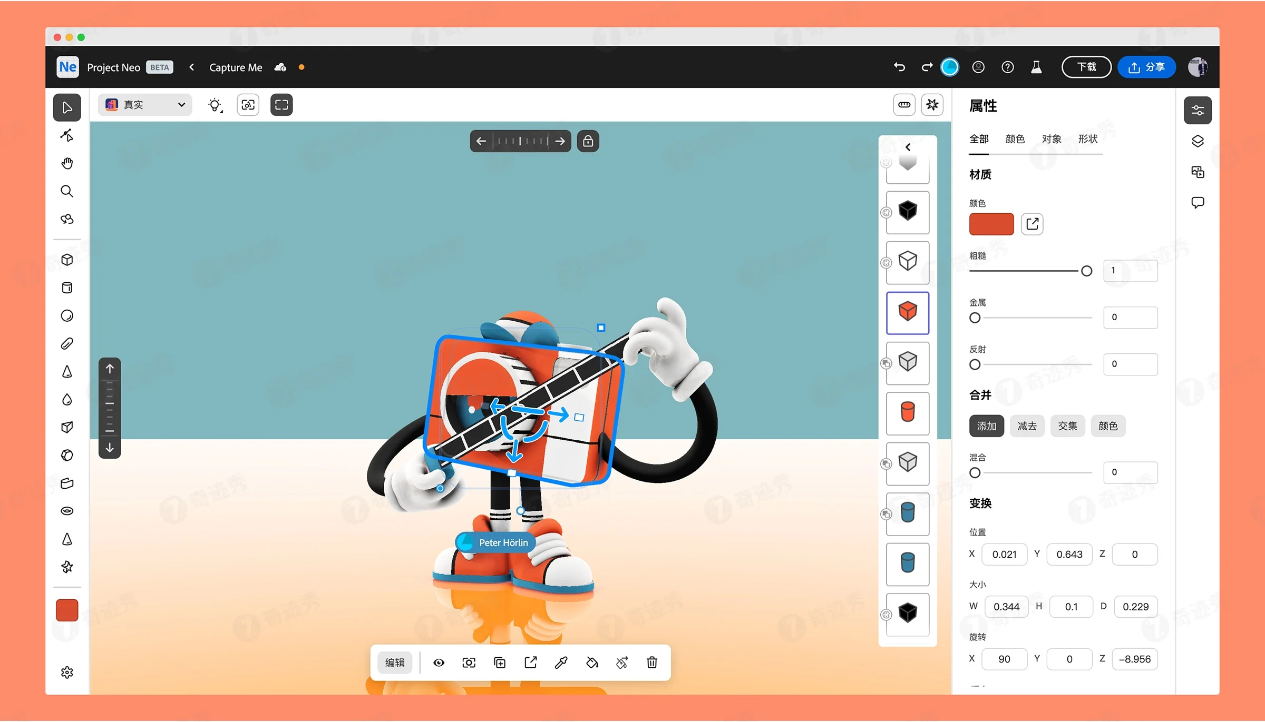Image resolution: width=1265 pixels, height=722 pixels.
Task: Activate the Zoom magnifier tool
Action: click(x=67, y=191)
